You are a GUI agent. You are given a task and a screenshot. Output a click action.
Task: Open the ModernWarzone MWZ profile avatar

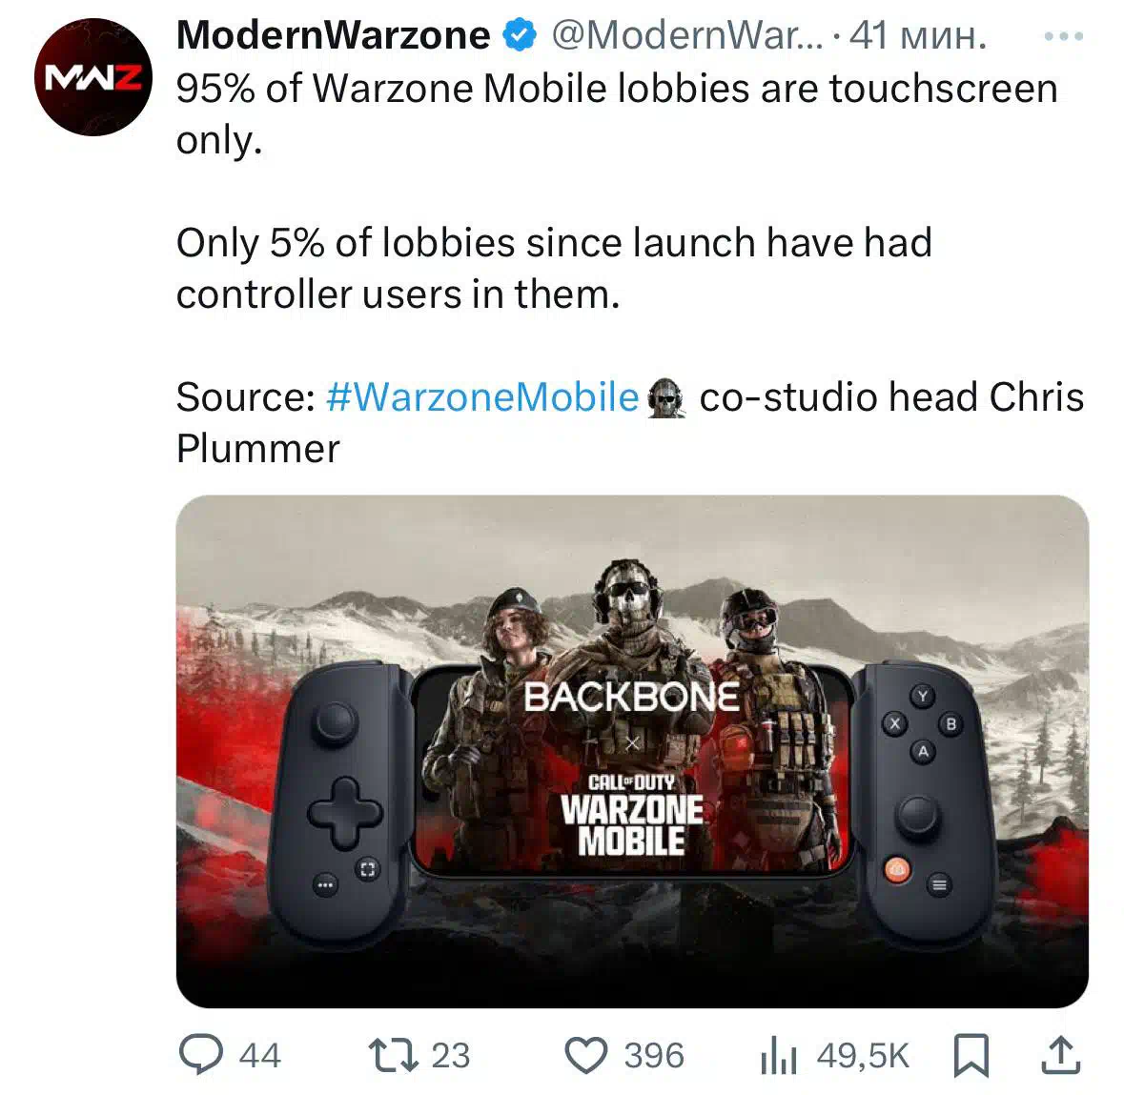93,77
